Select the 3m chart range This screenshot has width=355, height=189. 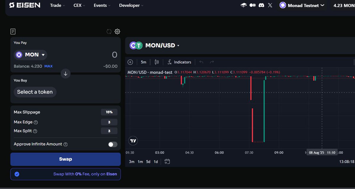(x=132, y=162)
